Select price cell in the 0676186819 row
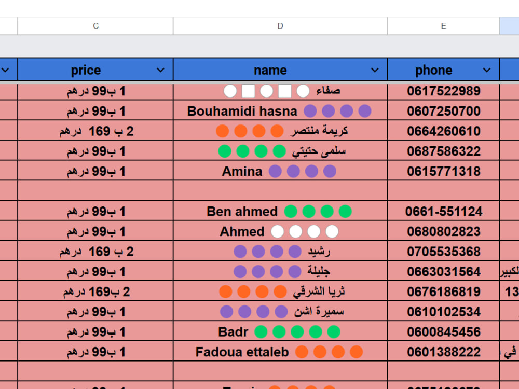The height and width of the screenshot is (389, 519). 95,291
